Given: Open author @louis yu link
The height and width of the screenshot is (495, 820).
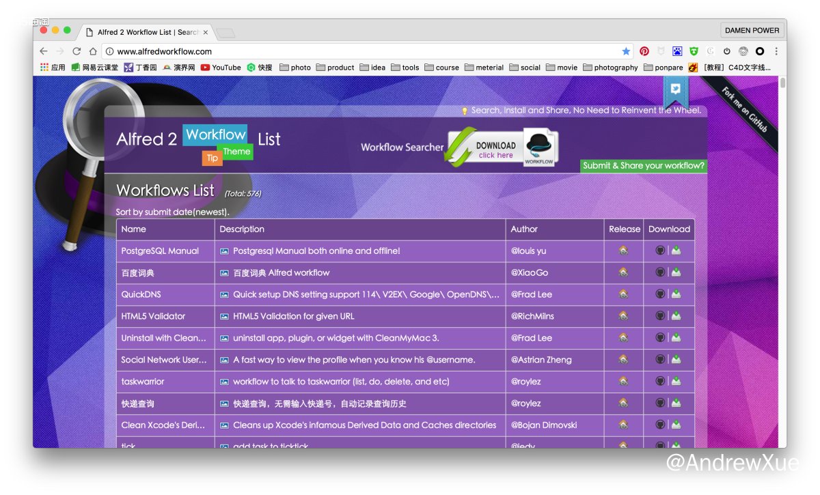Looking at the screenshot, I should [x=528, y=251].
